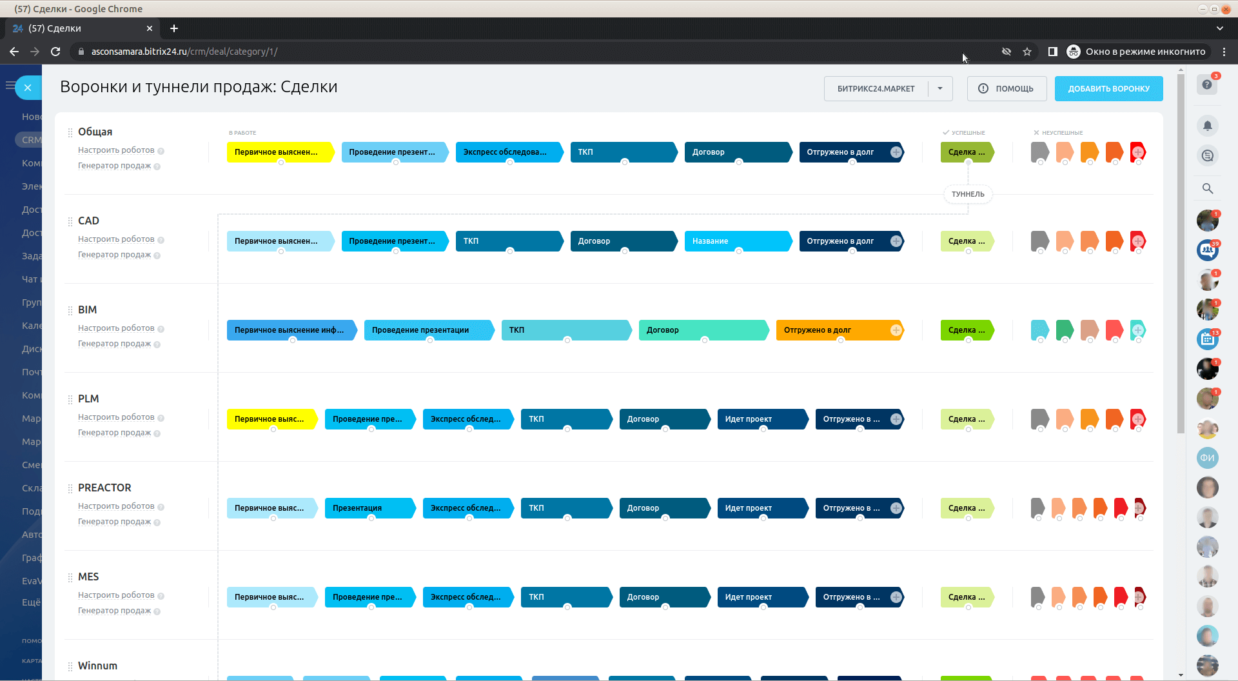Open the question mark help widget
This screenshot has height=681, width=1238.
click(1207, 84)
